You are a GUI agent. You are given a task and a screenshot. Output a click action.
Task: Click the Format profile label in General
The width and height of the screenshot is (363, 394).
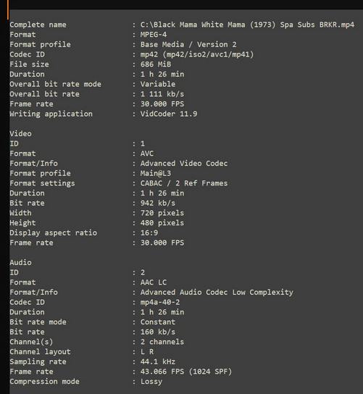[41, 44]
